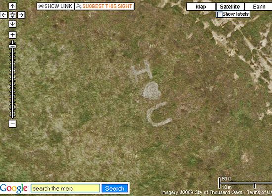Click the SHOW LINK button

click(55, 6)
